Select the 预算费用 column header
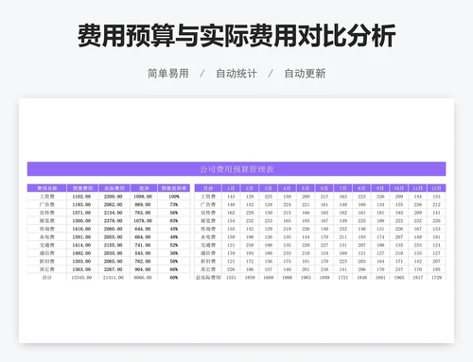Screen dimensions: 473x362 82,188
